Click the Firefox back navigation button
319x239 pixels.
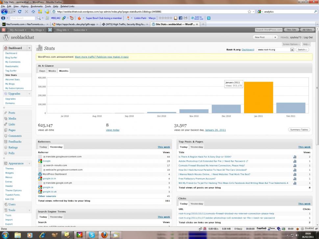[4, 11]
